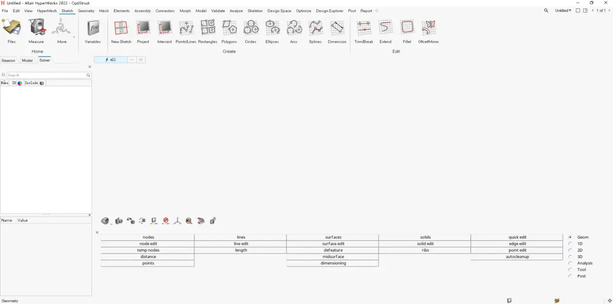Open the Untitled page dropdown
The width and height of the screenshot is (613, 304).
[563, 11]
